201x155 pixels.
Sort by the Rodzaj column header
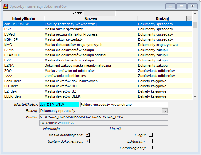click(x=162, y=19)
